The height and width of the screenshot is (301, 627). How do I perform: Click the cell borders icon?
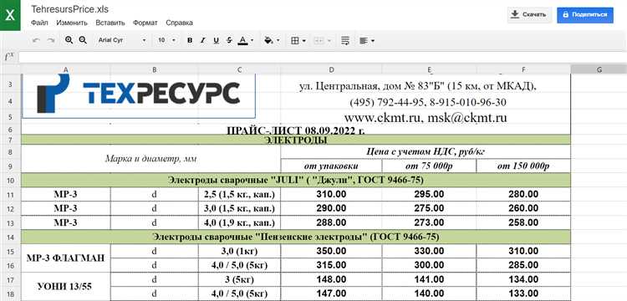point(295,40)
